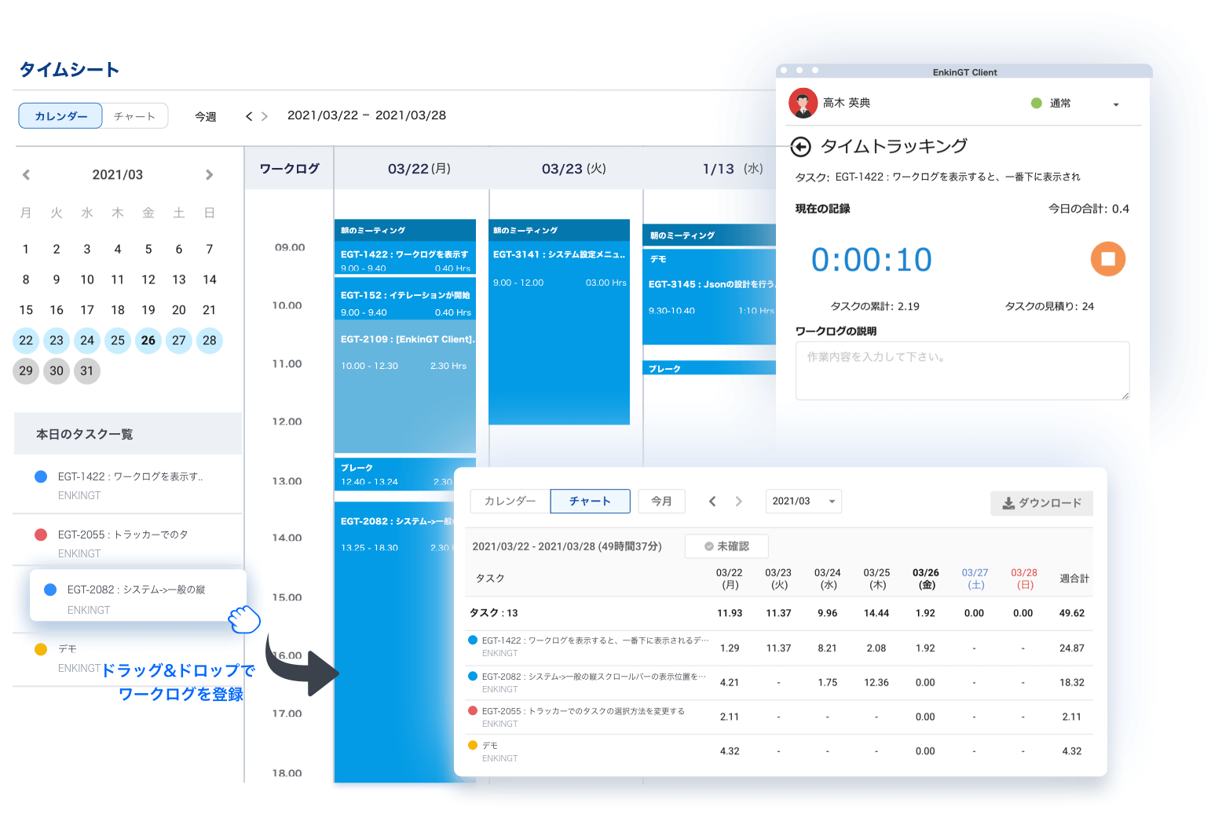Click the back arrow beside タイムトラッキング
This screenshot has width=1222, height=821.
tap(800, 147)
